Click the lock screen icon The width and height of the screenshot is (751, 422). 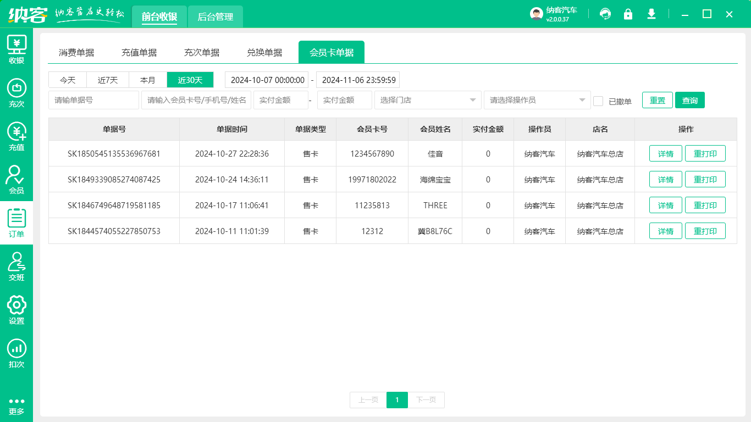coord(628,14)
